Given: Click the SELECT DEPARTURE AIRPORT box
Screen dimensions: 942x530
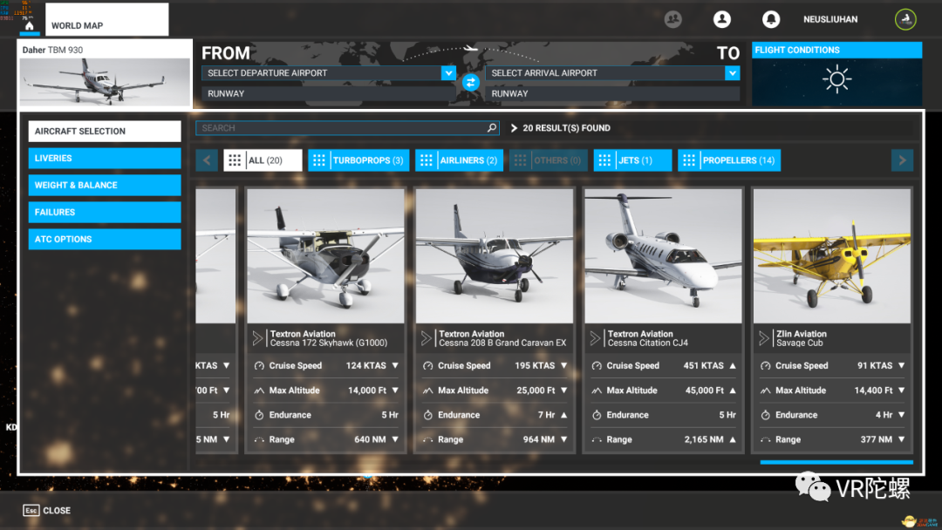Looking at the screenshot, I should coord(329,72).
